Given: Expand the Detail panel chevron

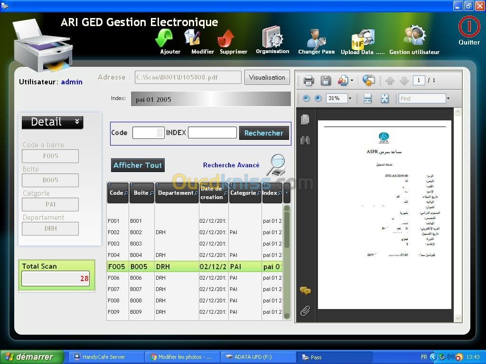Looking at the screenshot, I should [77, 122].
